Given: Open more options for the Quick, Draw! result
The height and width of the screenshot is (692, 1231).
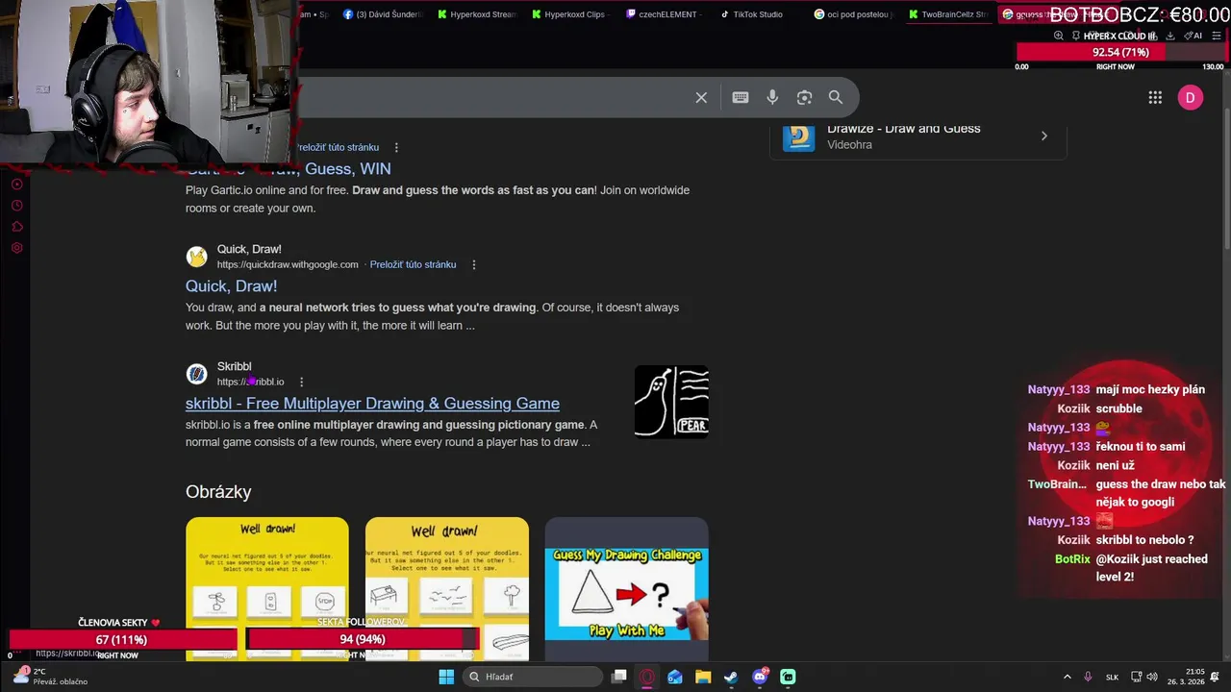Looking at the screenshot, I should tap(473, 264).
